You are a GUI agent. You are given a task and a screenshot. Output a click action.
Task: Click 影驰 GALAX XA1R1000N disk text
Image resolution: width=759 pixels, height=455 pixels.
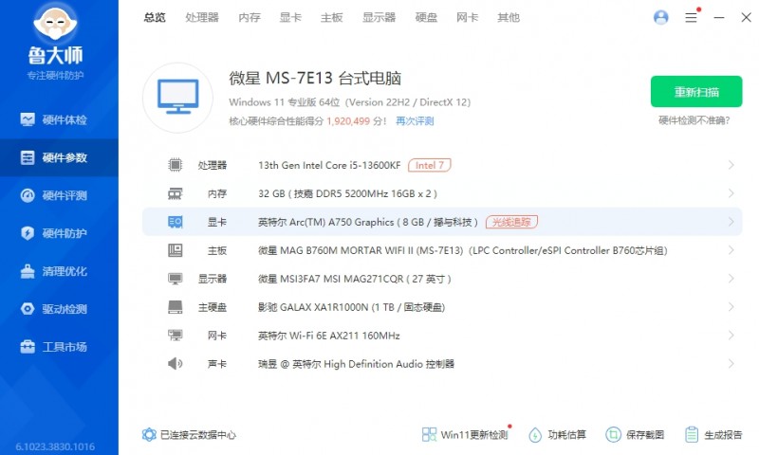coord(351,307)
